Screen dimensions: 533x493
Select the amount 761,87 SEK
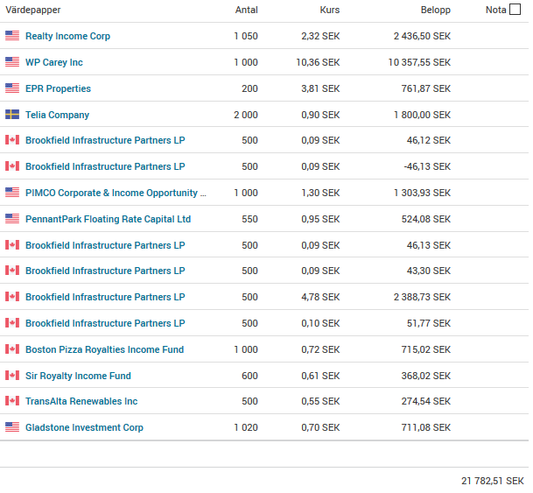[426, 88]
